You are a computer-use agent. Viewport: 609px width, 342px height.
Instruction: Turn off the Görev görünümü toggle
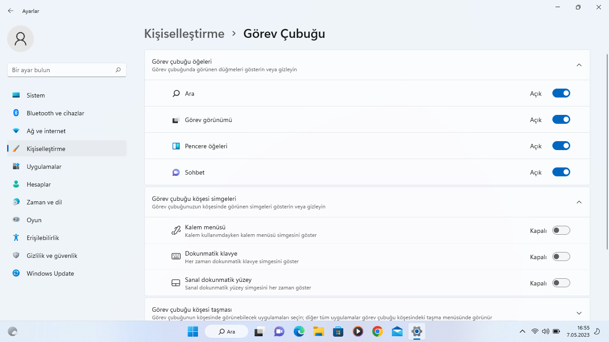[561, 119]
